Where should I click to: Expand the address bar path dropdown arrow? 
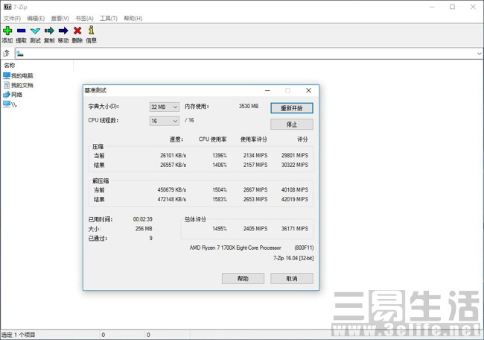tap(479, 54)
